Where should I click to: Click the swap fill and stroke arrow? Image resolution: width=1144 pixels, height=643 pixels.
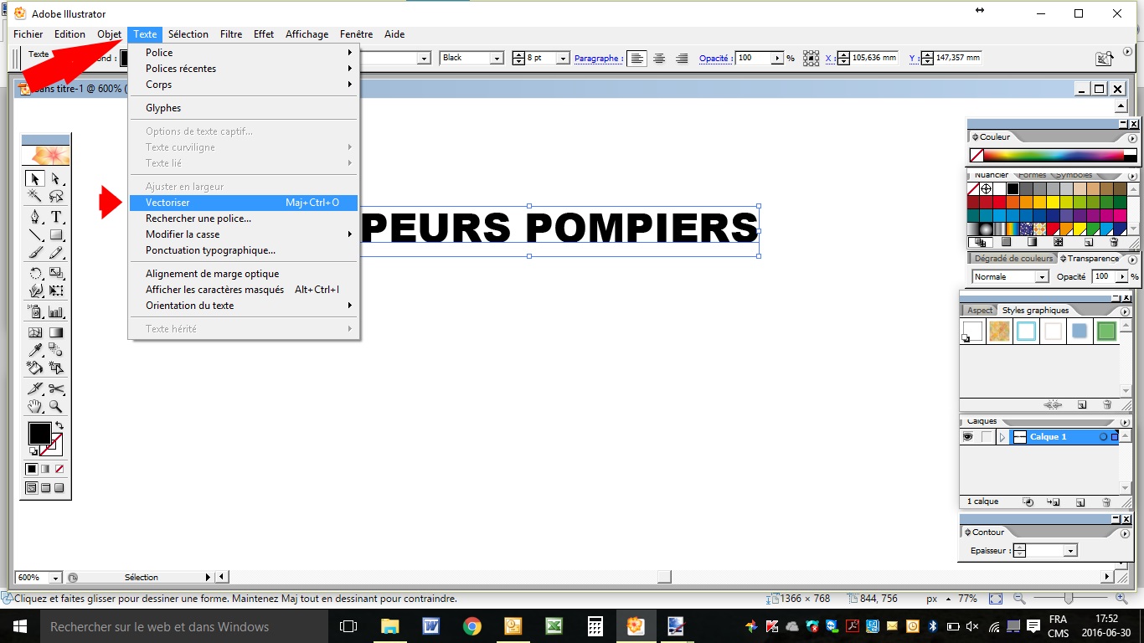(x=59, y=425)
